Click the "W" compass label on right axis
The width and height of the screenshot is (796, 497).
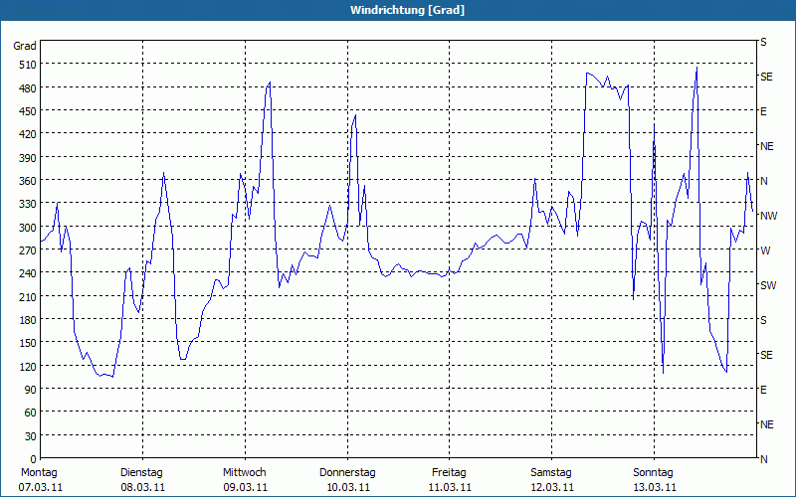coord(765,250)
